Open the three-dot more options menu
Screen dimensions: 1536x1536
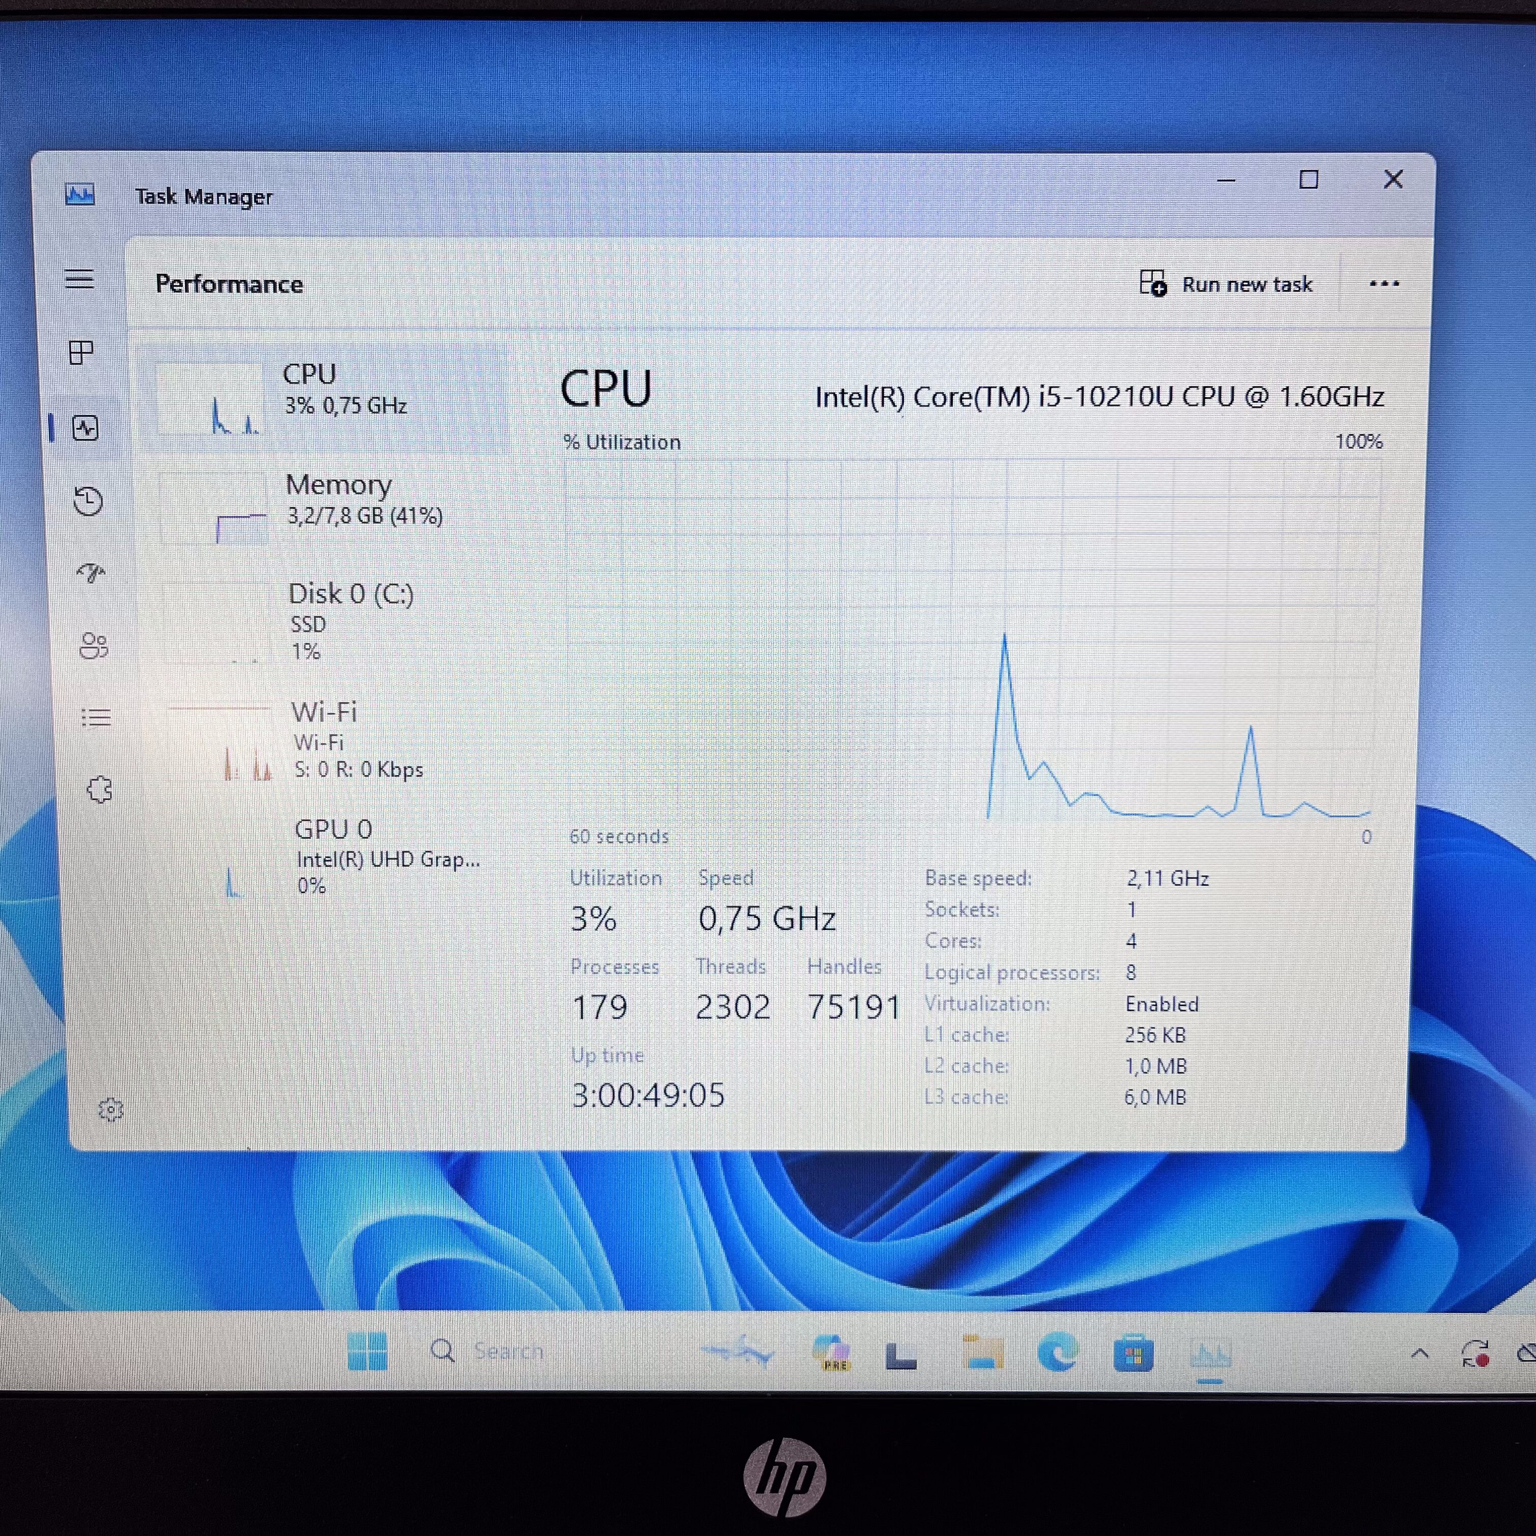1384,284
